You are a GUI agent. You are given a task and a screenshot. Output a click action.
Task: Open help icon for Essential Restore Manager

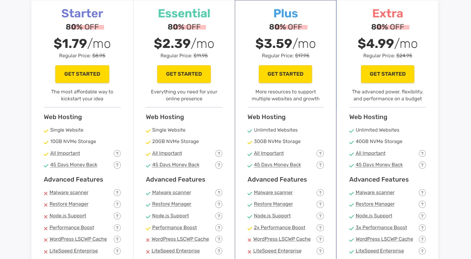coord(219,204)
